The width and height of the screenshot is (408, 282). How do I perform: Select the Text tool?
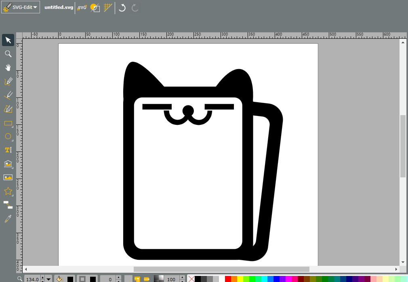[8, 150]
